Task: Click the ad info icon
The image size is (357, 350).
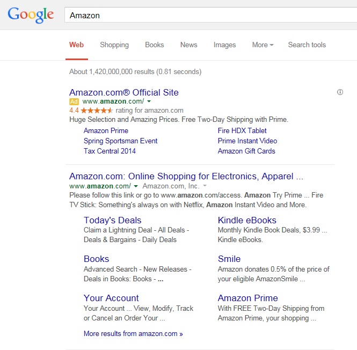Action: click(x=340, y=92)
